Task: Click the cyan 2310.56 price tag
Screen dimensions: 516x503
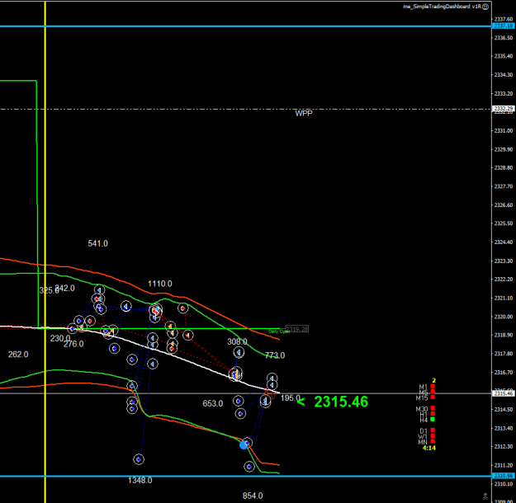Action: (x=504, y=476)
